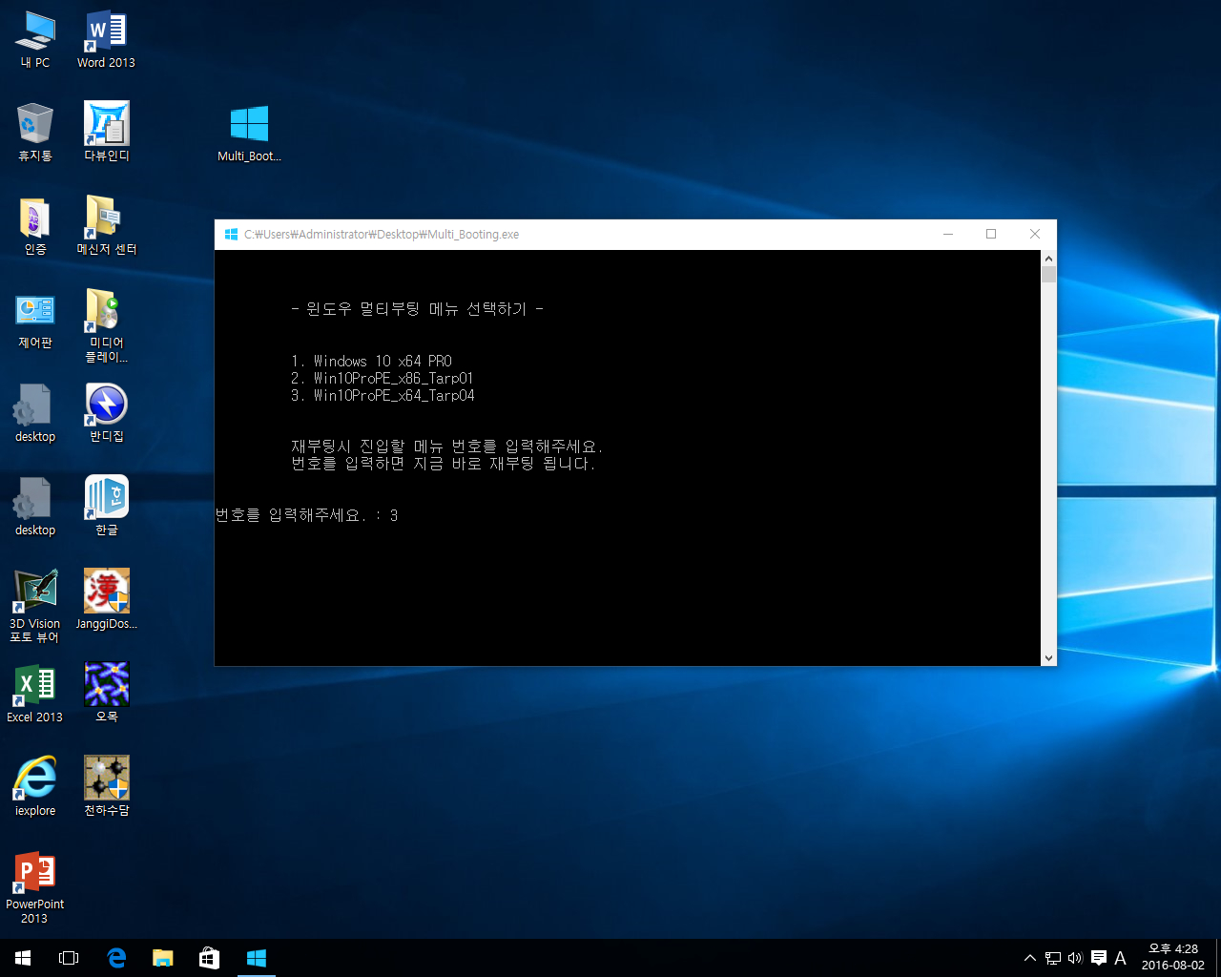Screen dimensions: 1221x977
Task: Launch the 오목 game icon
Action: click(x=106, y=694)
